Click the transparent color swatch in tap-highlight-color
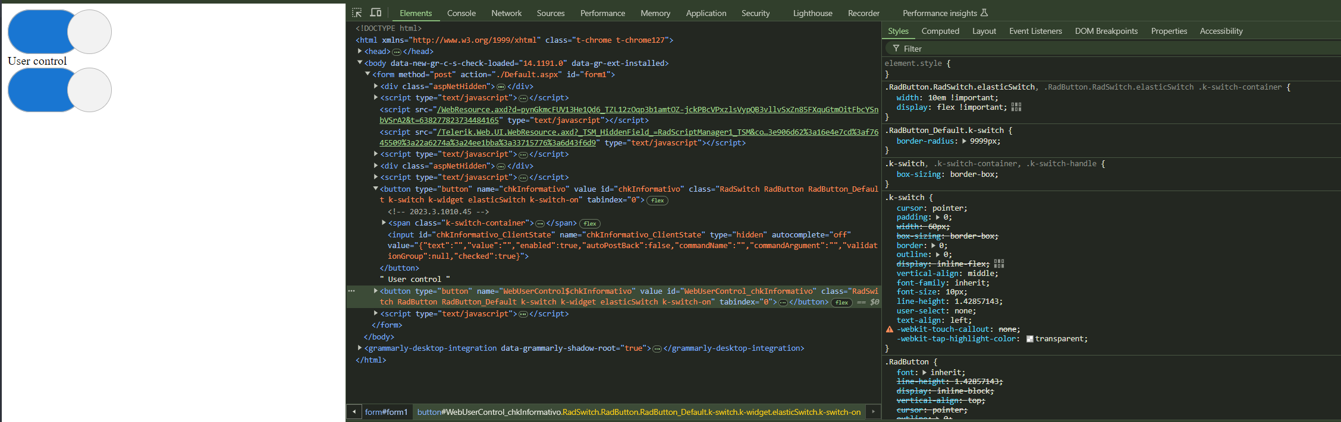Viewport: 1341px width, 422px height. pos(1029,339)
